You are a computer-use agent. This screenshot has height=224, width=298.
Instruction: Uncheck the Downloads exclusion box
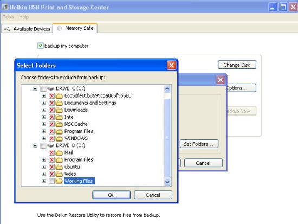click(x=51, y=110)
